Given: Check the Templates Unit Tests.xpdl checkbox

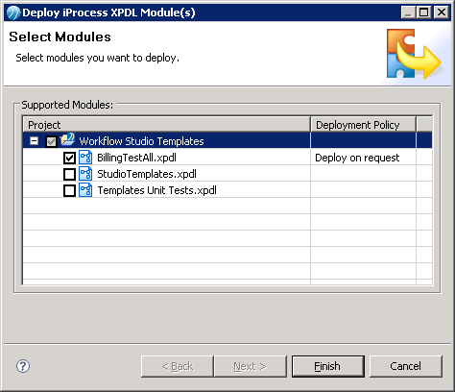Looking at the screenshot, I should tap(69, 190).
